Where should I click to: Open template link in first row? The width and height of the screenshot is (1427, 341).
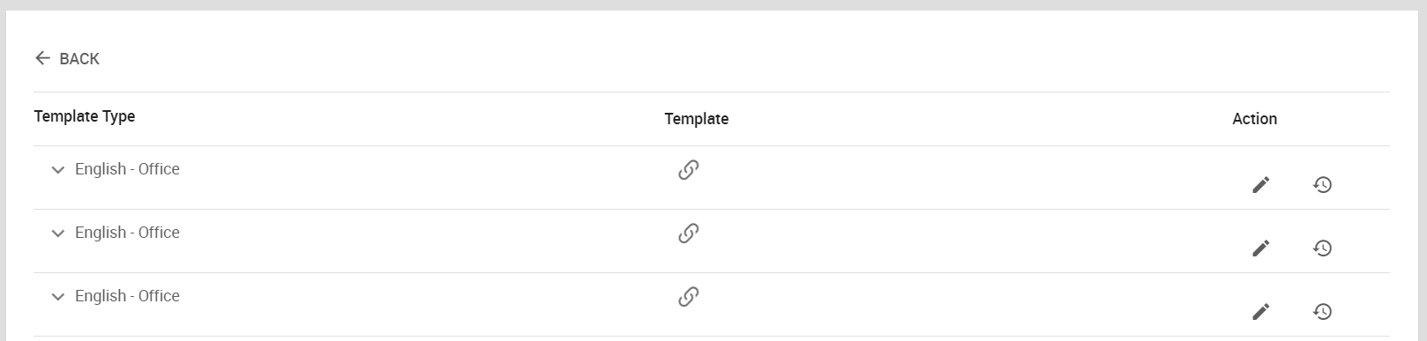tap(689, 169)
